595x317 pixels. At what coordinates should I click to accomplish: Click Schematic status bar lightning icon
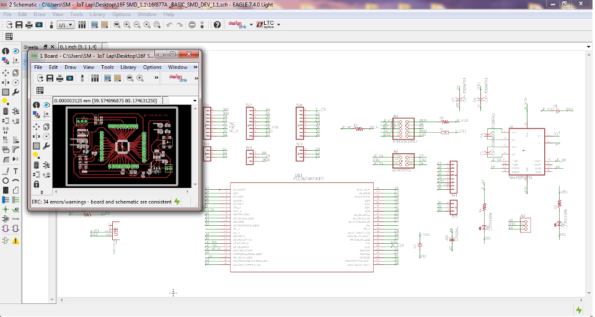point(579,310)
